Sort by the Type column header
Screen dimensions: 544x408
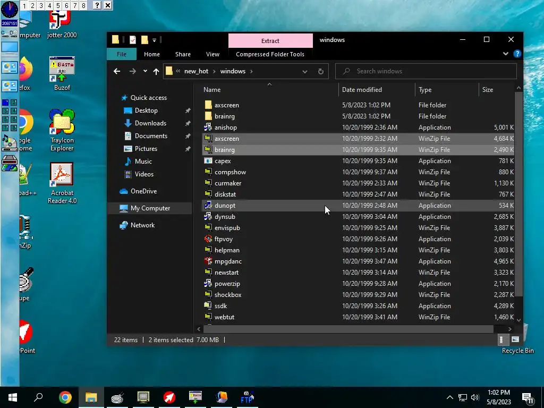point(447,89)
